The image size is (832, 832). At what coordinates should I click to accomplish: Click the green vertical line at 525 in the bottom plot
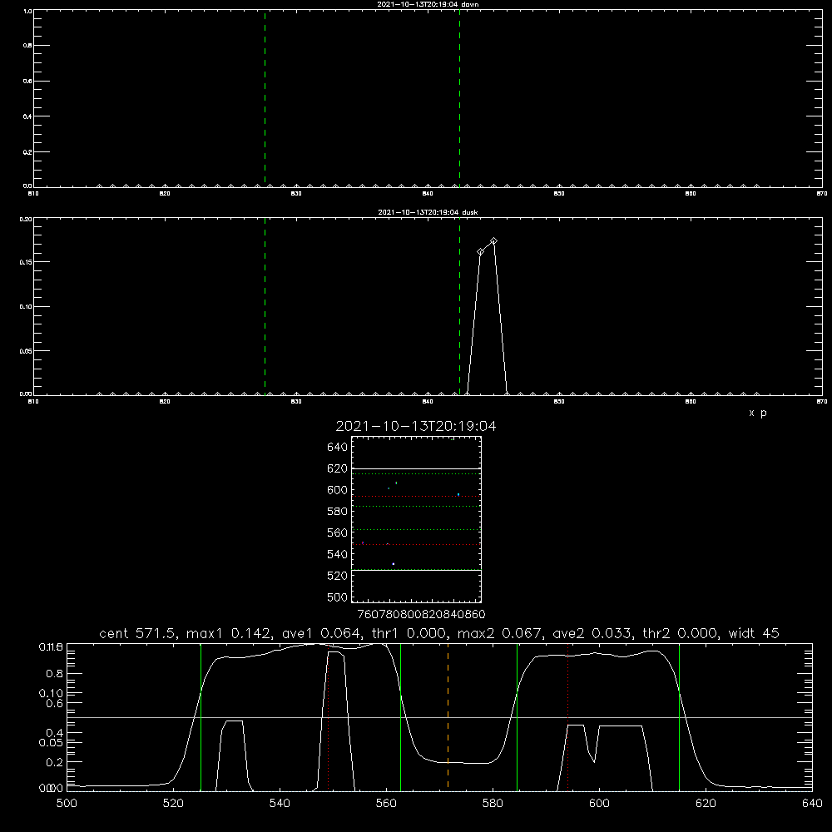[x=201, y=716]
